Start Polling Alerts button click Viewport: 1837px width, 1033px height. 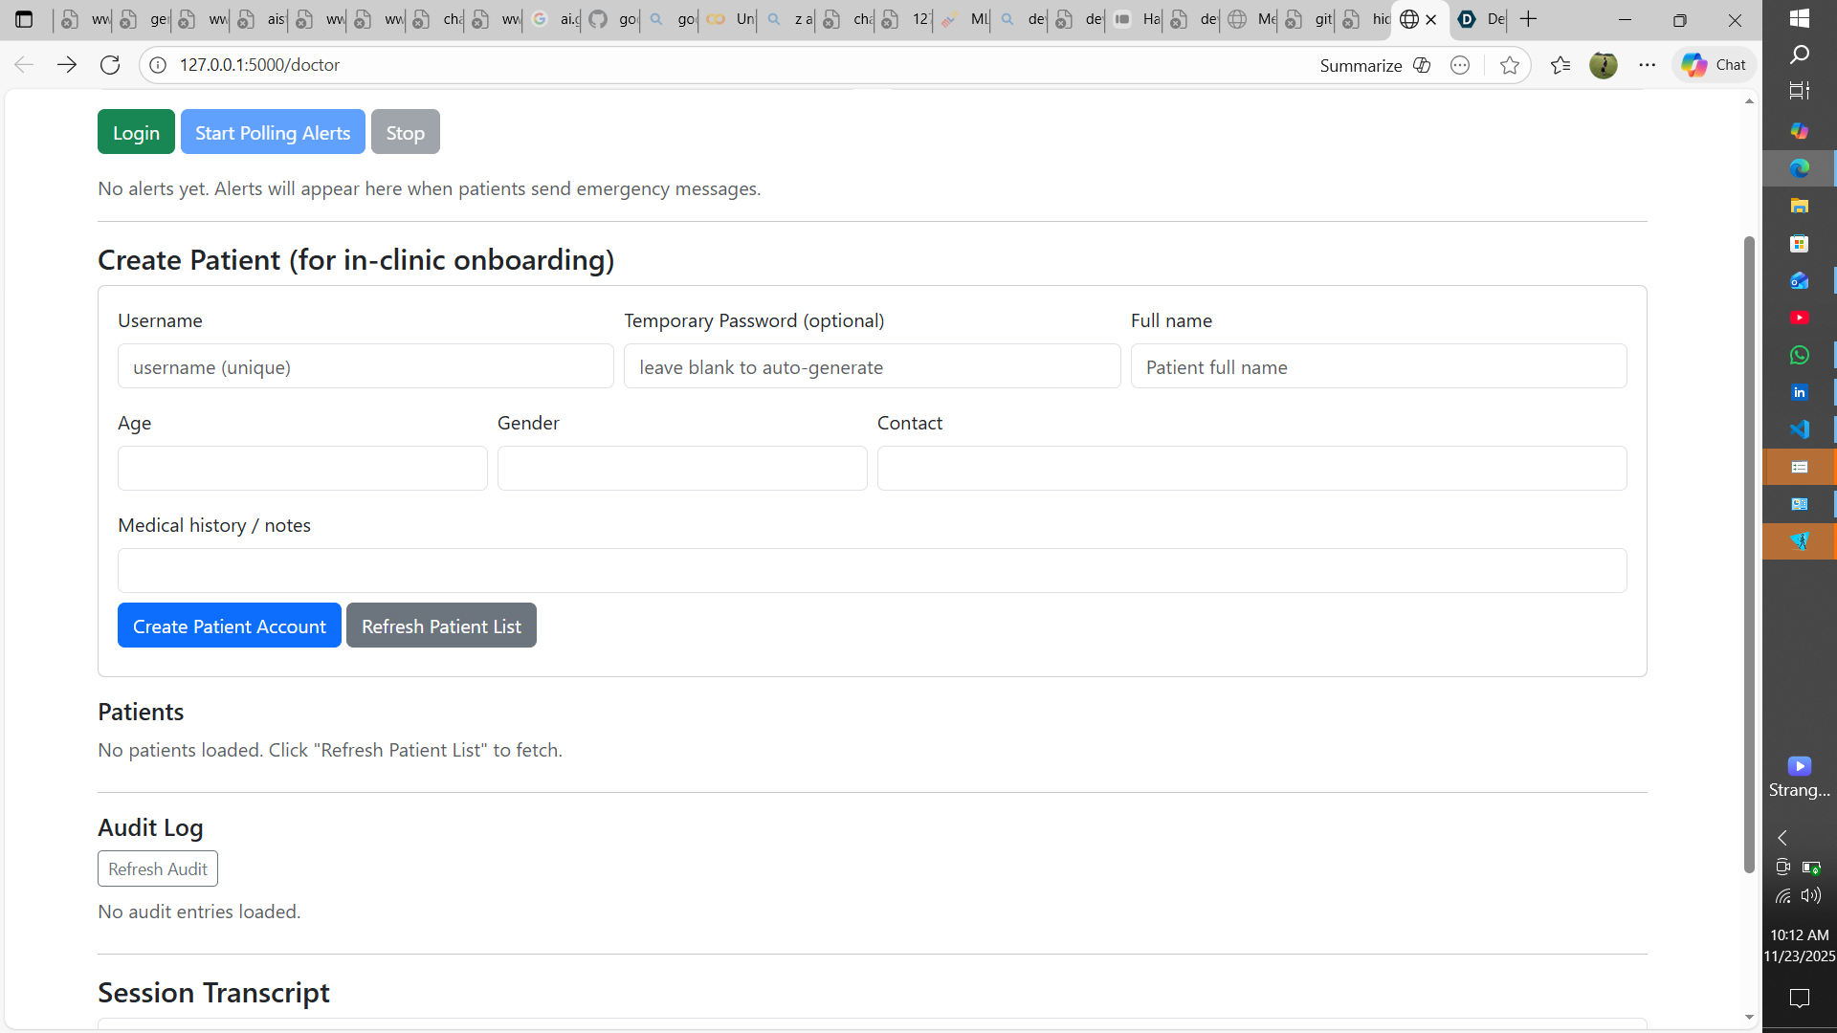273,132
